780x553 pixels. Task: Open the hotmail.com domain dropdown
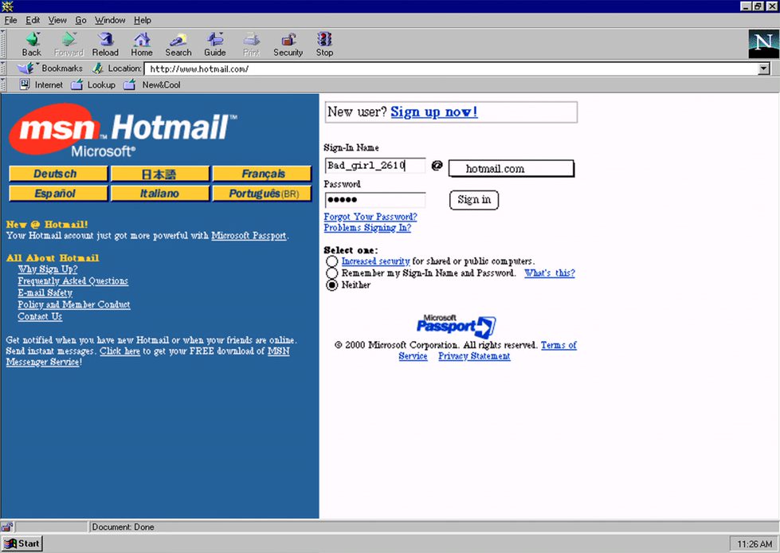click(x=512, y=169)
